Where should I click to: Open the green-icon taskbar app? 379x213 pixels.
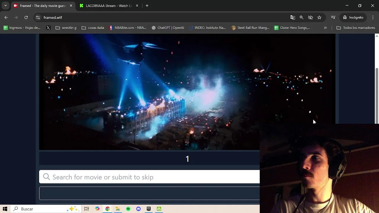pyautogui.click(x=159, y=209)
